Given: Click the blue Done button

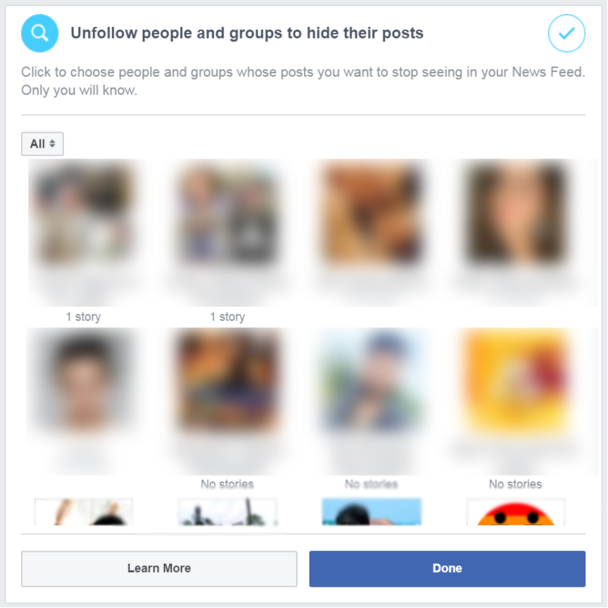Looking at the screenshot, I should [x=447, y=569].
